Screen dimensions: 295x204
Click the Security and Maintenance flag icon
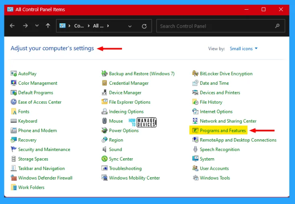pos(14,149)
